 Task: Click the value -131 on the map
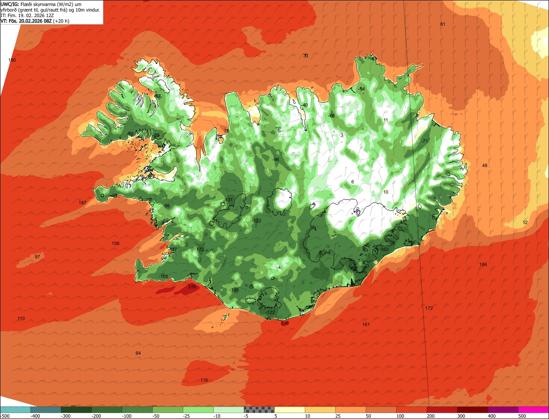coord(229,200)
